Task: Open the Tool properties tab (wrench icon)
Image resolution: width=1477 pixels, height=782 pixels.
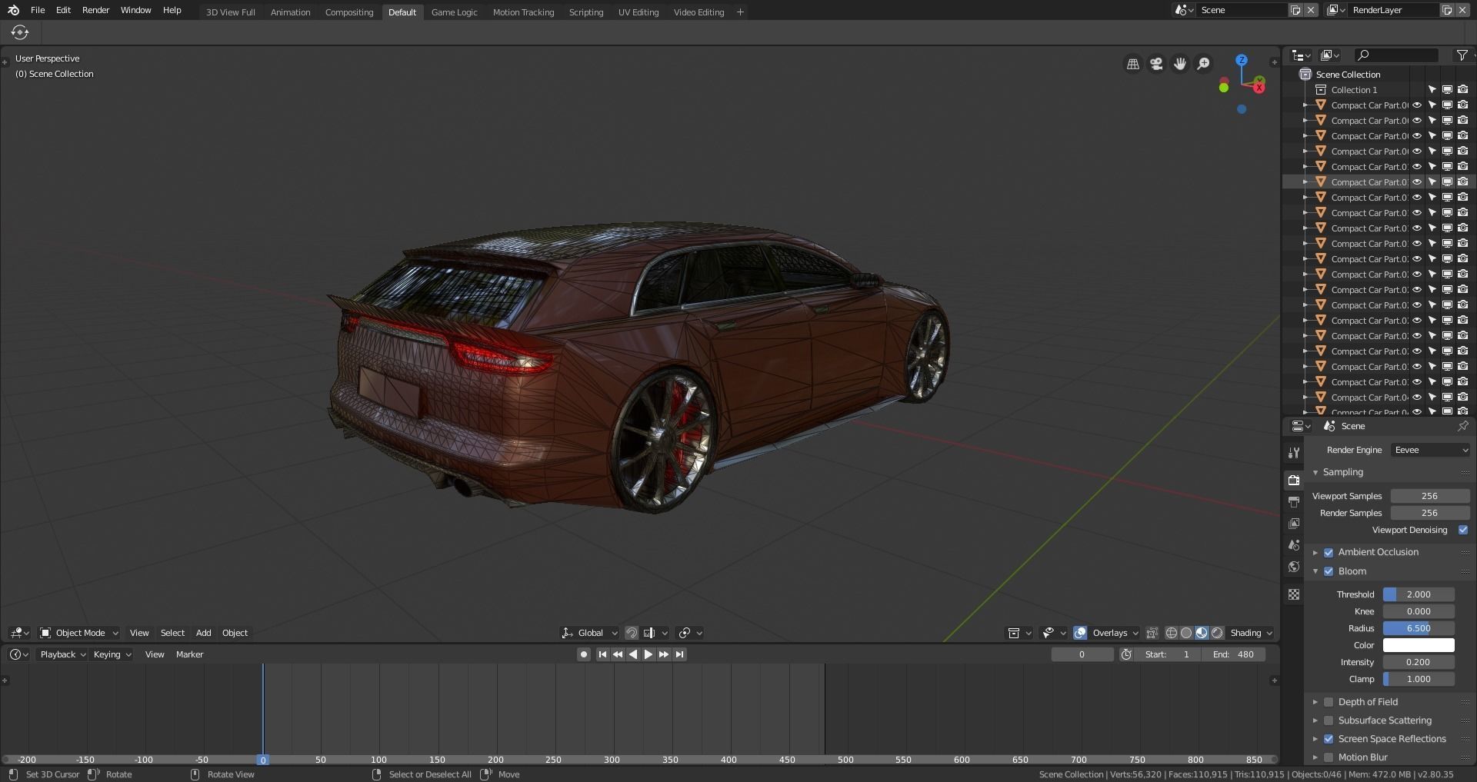Action: point(1294,452)
